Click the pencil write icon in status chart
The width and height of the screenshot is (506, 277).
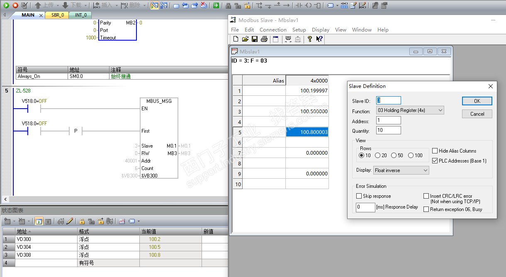click(x=70, y=221)
